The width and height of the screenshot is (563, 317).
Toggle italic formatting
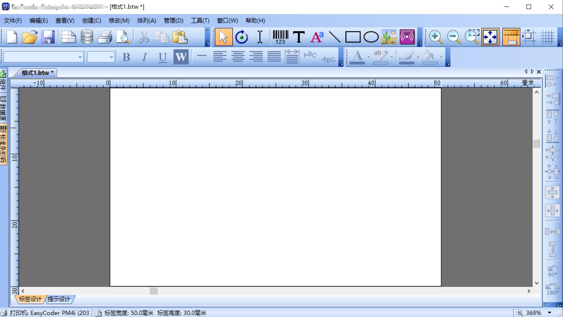click(x=144, y=57)
